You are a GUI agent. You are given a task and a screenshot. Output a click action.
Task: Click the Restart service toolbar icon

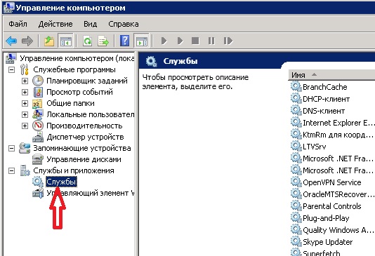[x=228, y=41]
